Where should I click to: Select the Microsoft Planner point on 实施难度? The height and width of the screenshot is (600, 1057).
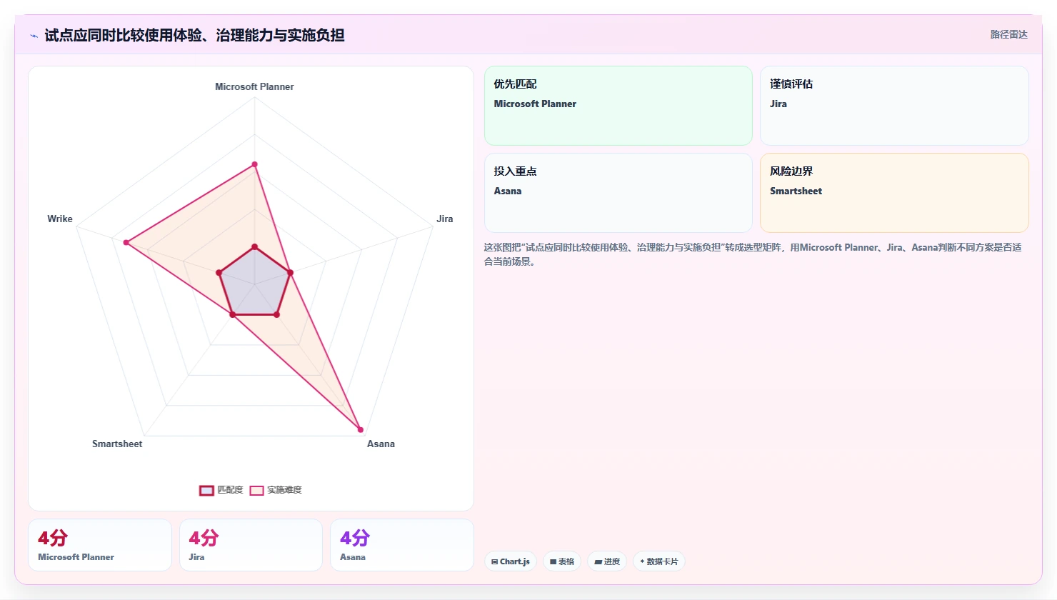click(254, 164)
